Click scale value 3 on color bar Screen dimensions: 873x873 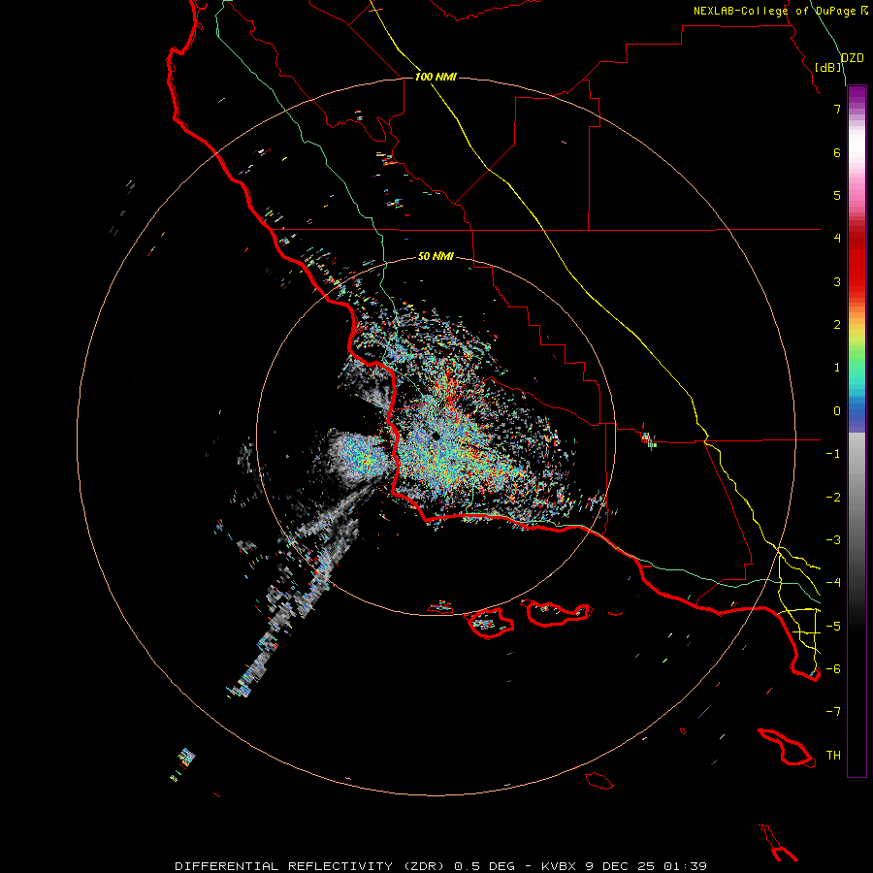(x=837, y=281)
